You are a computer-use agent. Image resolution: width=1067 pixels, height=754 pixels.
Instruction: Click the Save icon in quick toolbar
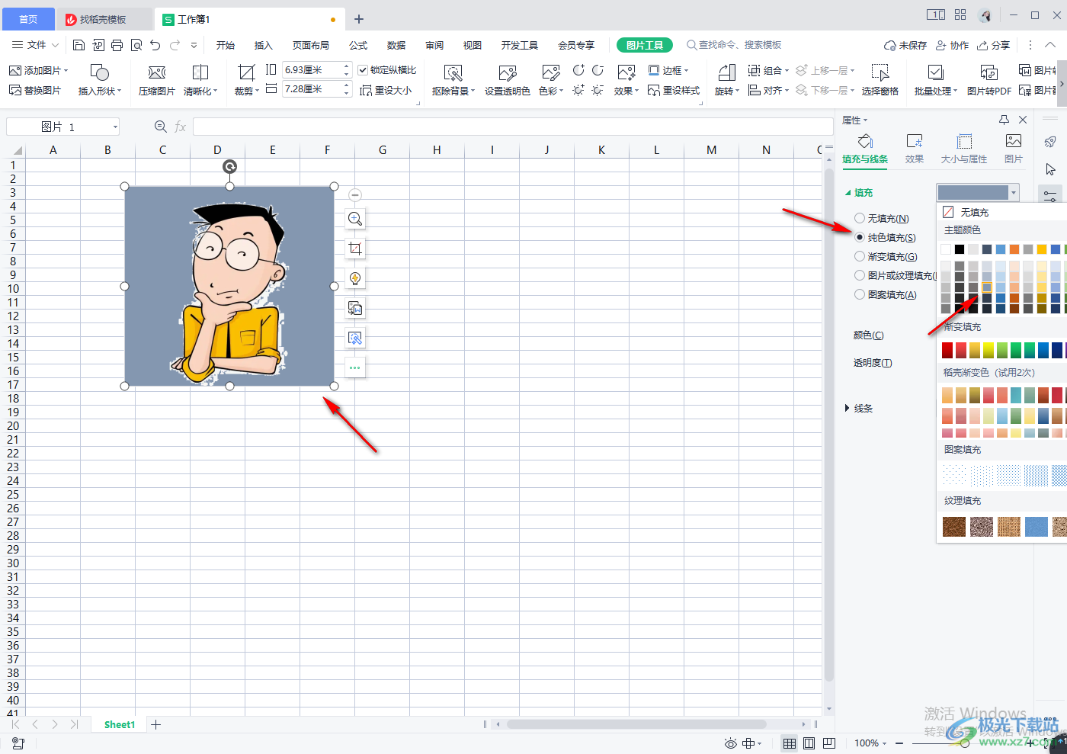pyautogui.click(x=79, y=45)
